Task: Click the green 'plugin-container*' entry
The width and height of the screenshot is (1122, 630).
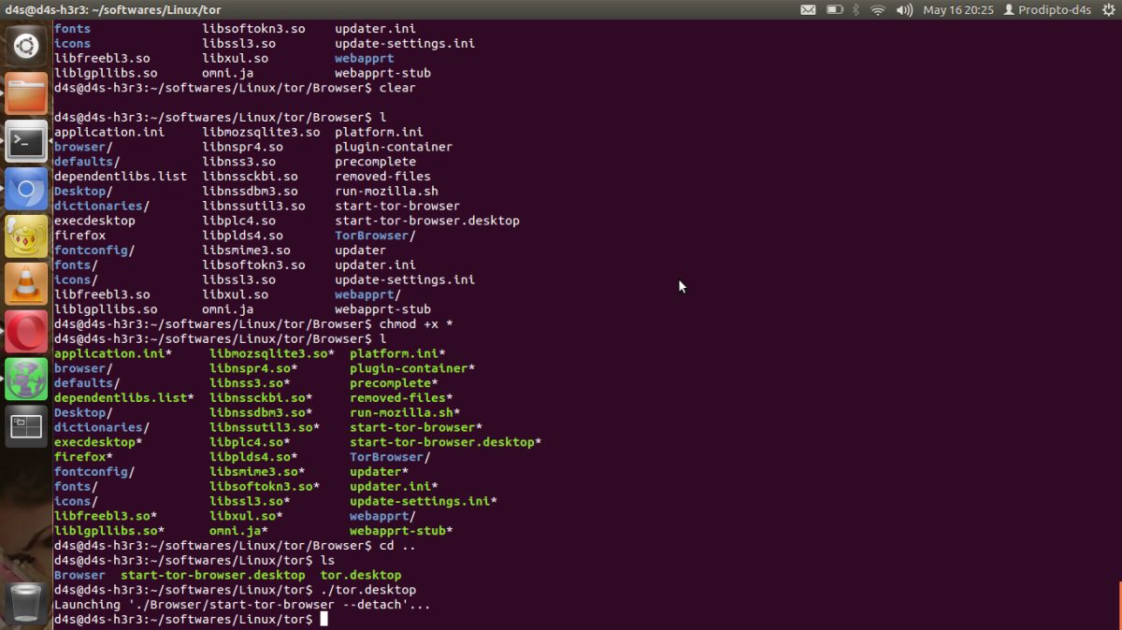Action: point(412,368)
